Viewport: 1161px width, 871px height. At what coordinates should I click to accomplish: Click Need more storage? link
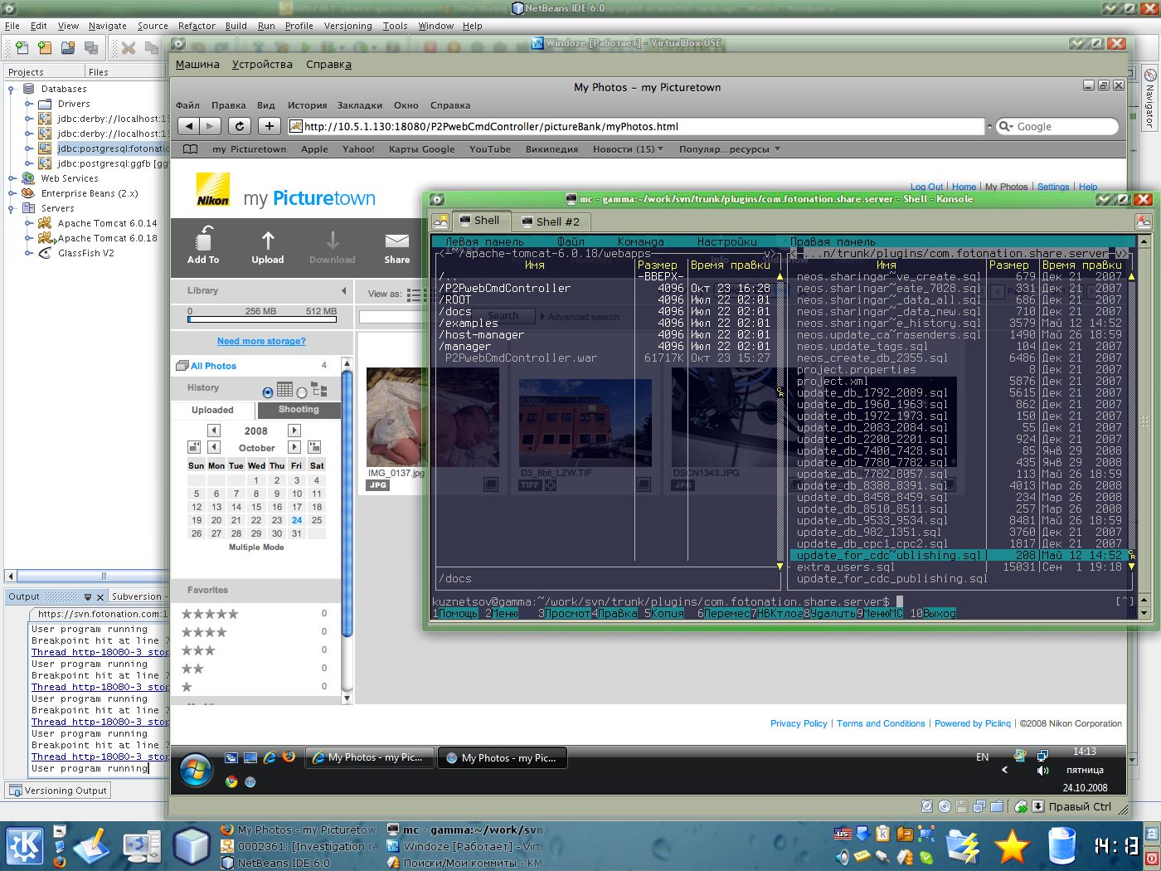click(261, 341)
